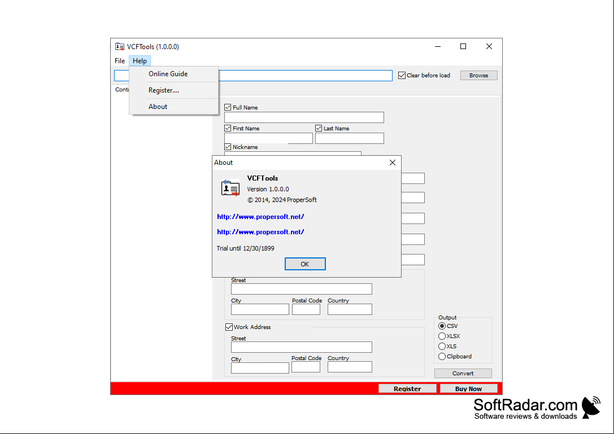Select XLSX output format
Image resolution: width=614 pixels, height=434 pixels.
tap(442, 336)
